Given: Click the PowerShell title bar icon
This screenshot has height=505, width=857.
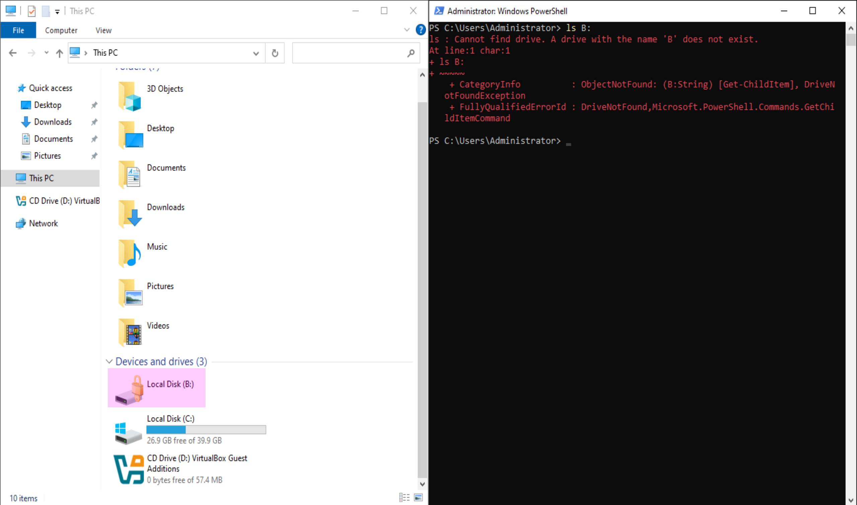Looking at the screenshot, I should 439,11.
